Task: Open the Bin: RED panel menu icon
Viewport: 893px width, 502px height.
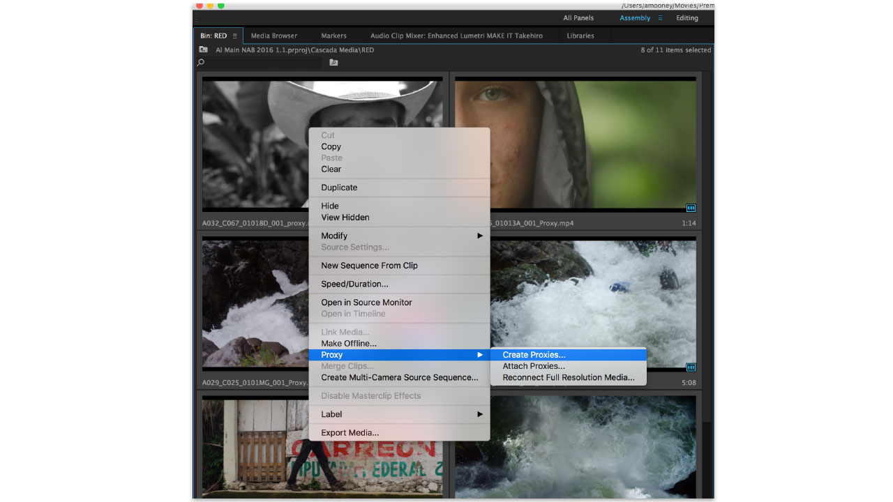Action: pyautogui.click(x=235, y=36)
